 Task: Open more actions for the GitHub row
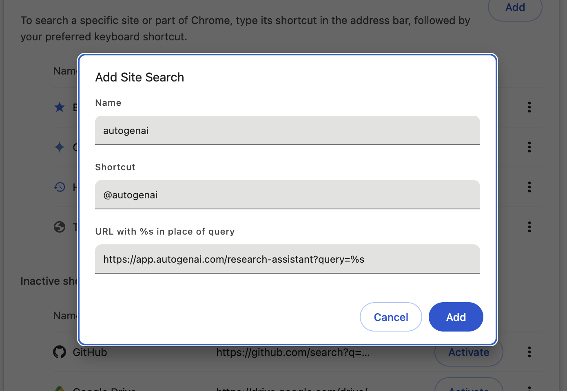coord(529,352)
